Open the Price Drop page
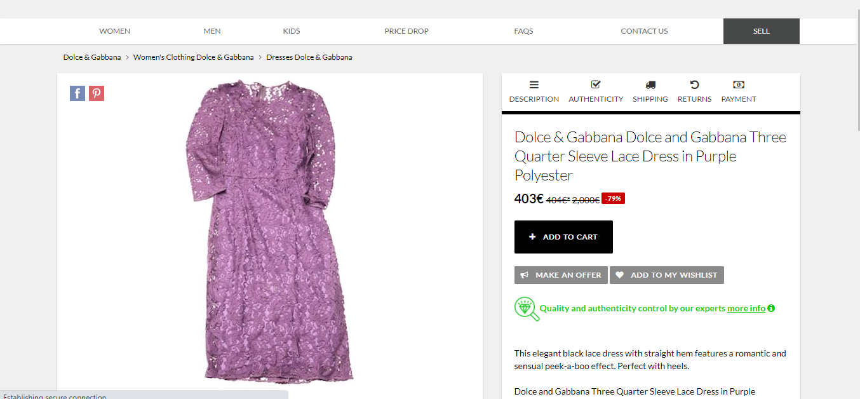The image size is (860, 399). click(406, 31)
